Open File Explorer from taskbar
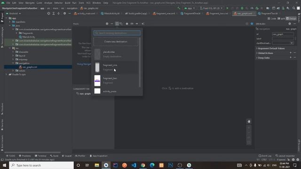 [97, 165]
